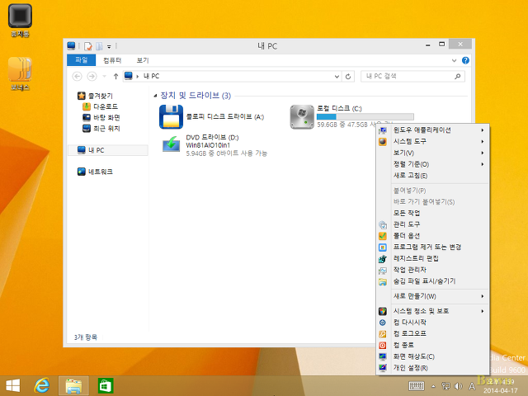The image size is (528, 396).
Task: Choose 모든 작업 from the context menu
Action: tap(432, 213)
